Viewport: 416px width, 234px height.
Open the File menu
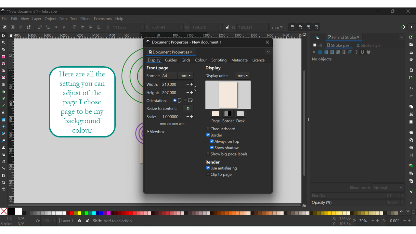[x=5, y=19]
